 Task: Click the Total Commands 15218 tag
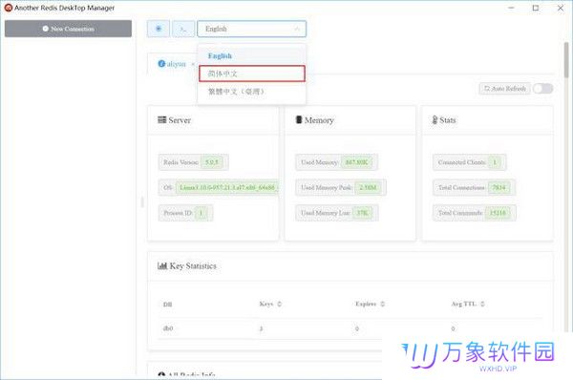[x=475, y=213]
